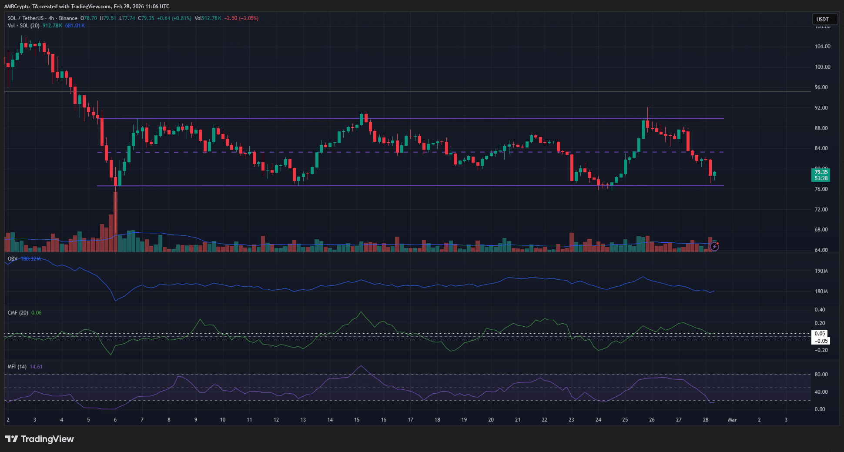844x452 pixels.
Task: Click the Mar label on the date axis
Action: click(733, 420)
